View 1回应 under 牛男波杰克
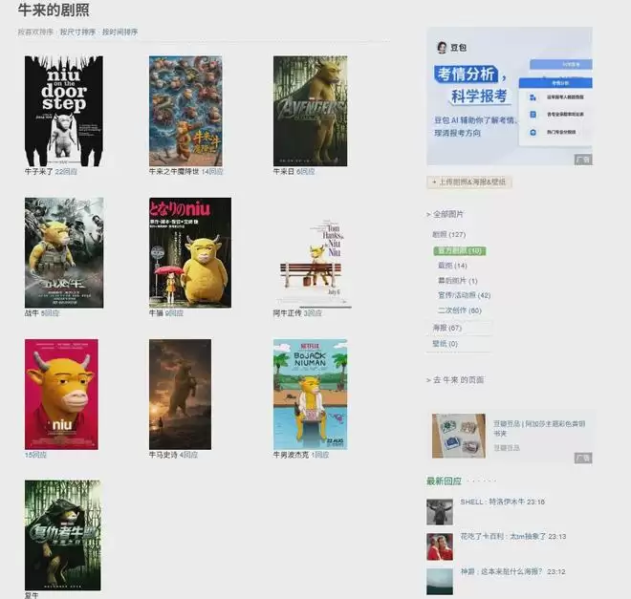 point(320,455)
